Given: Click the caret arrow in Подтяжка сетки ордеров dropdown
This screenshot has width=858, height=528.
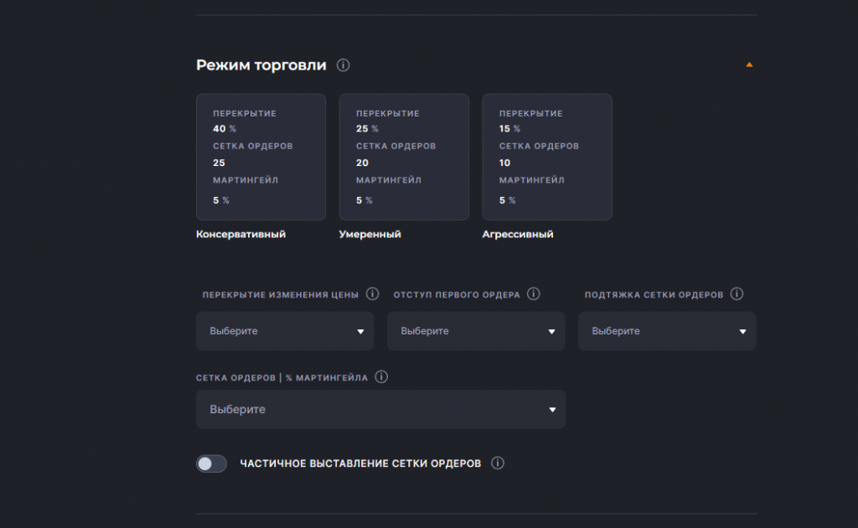Looking at the screenshot, I should (742, 331).
